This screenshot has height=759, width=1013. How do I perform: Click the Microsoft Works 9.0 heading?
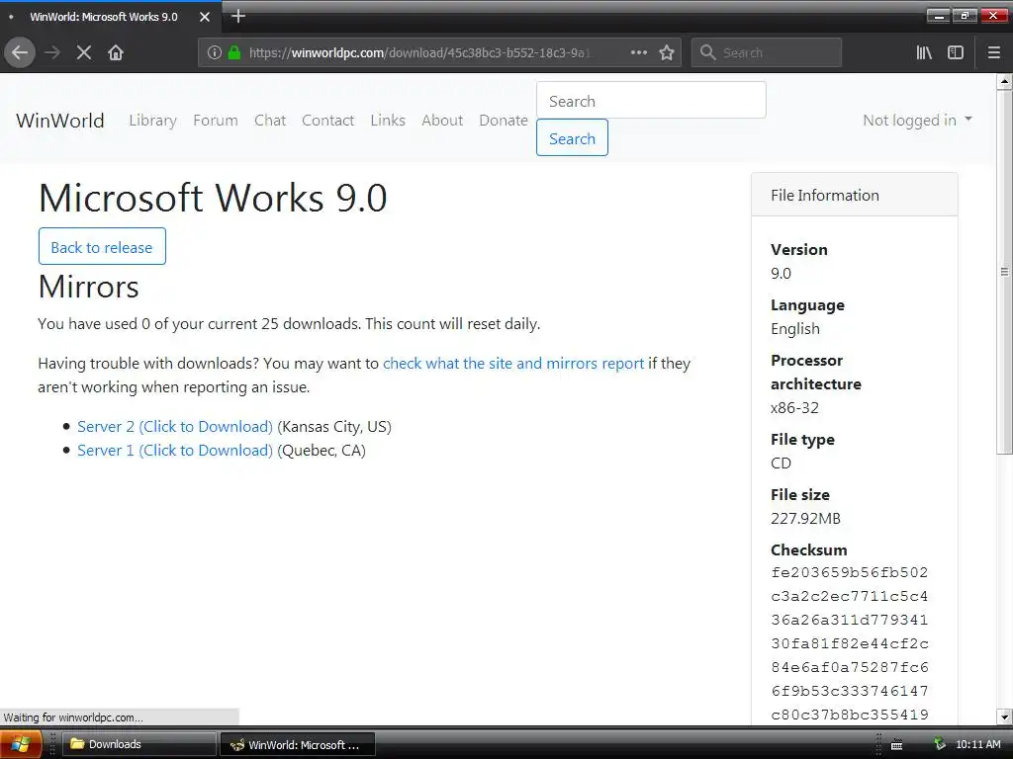click(213, 198)
